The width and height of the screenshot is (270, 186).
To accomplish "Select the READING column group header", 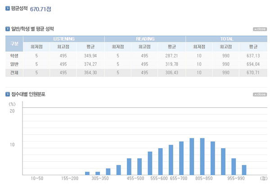I will coord(145,39).
